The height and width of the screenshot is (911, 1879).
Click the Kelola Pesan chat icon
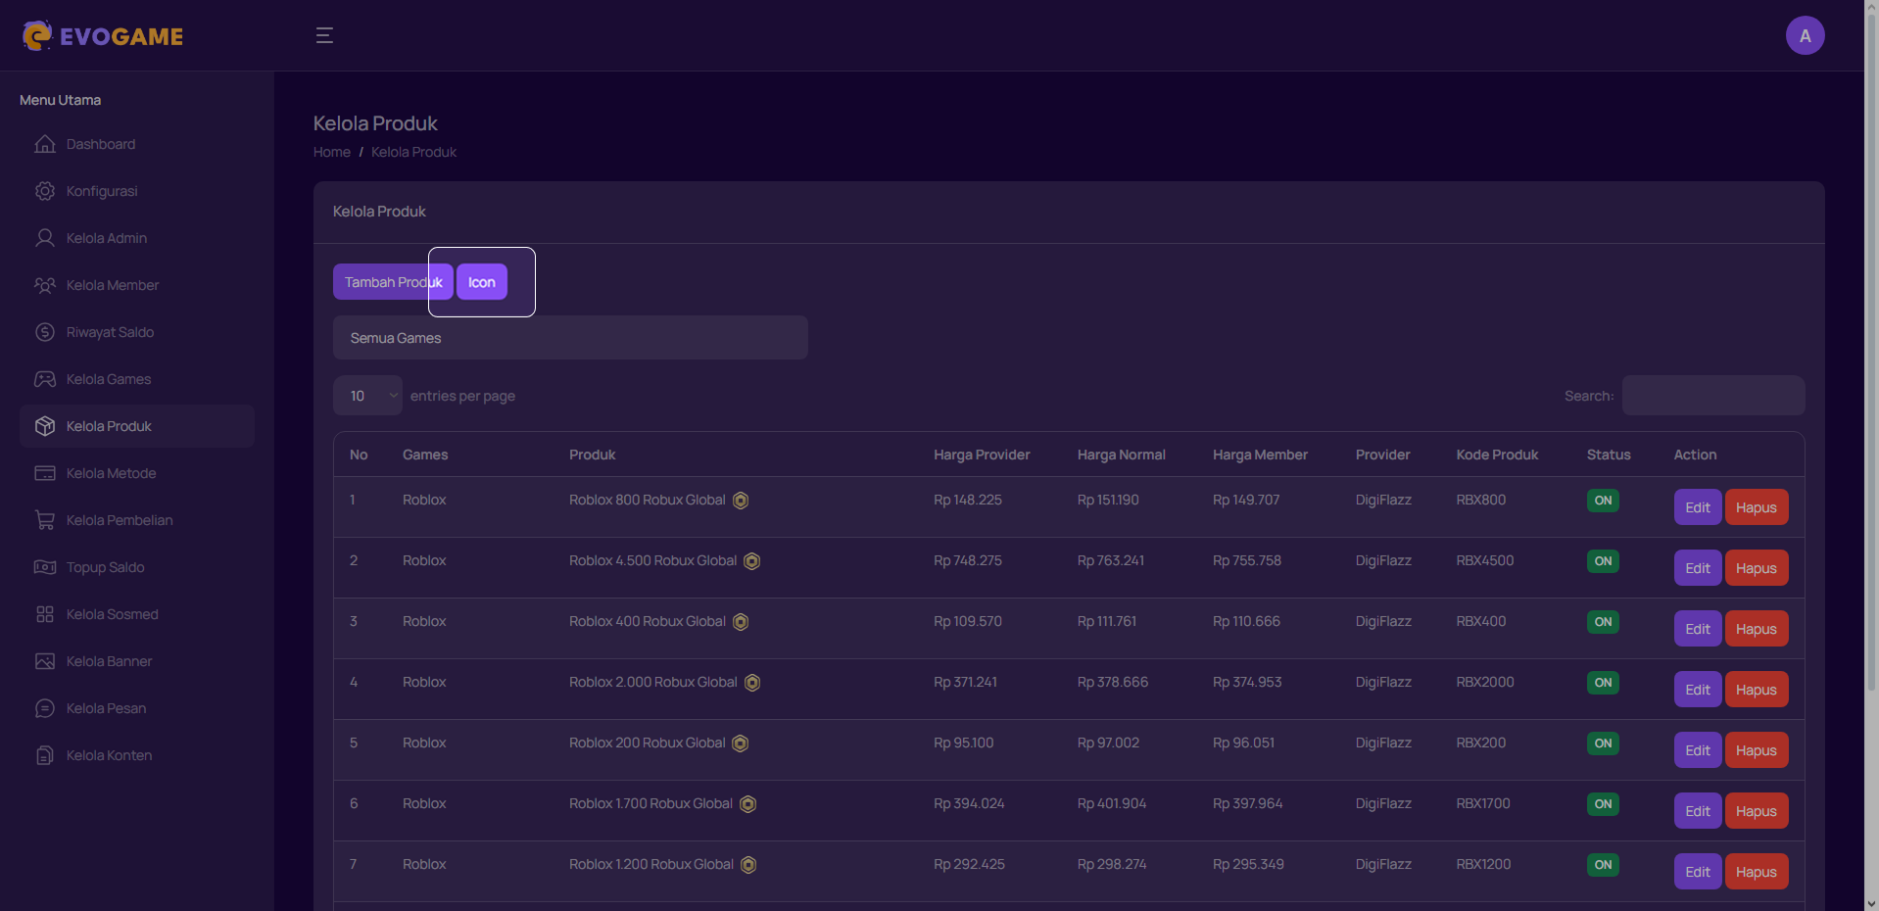(45, 708)
